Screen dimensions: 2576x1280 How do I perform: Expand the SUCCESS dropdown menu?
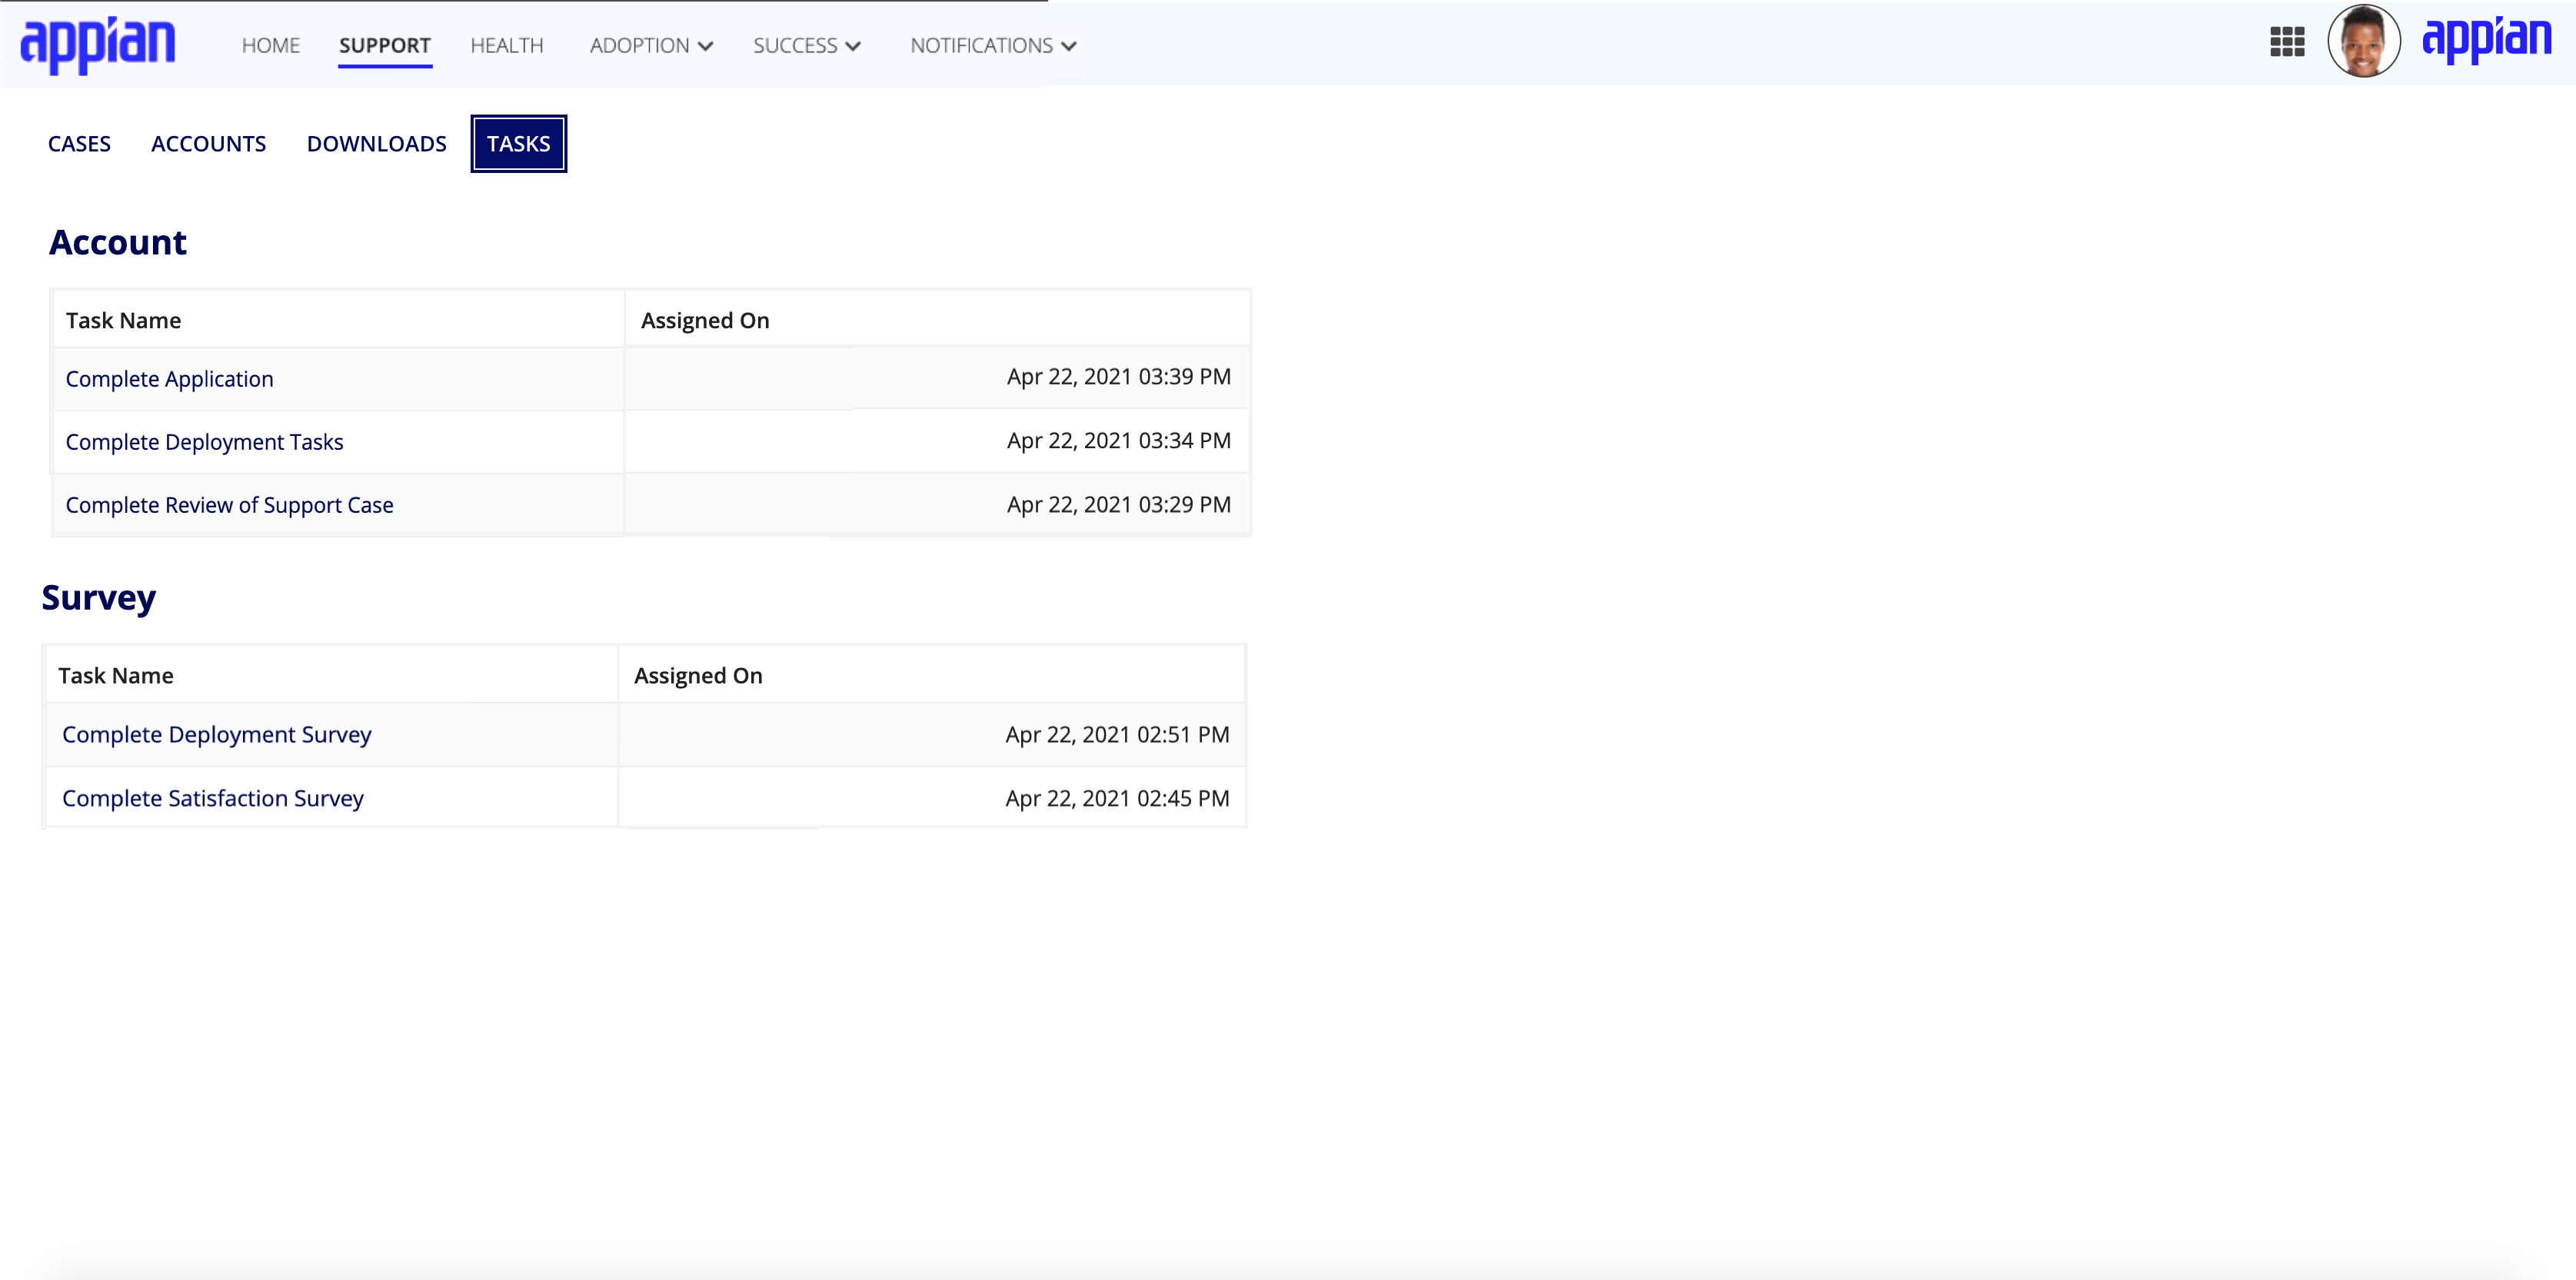[807, 46]
